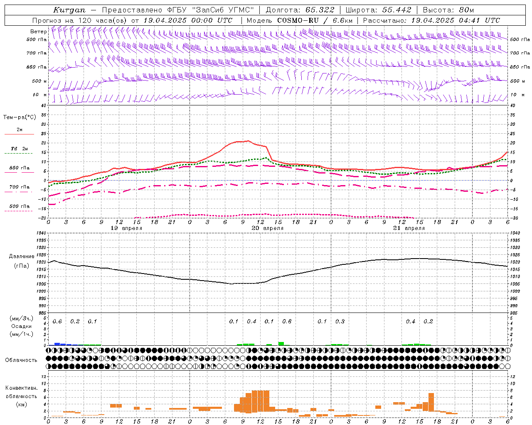
Task: Select the 'Тем-ра(°C)' temperature panel label
Action: tap(20, 117)
